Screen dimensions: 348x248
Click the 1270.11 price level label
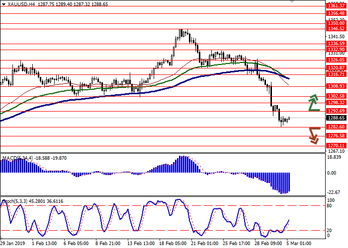(336, 145)
